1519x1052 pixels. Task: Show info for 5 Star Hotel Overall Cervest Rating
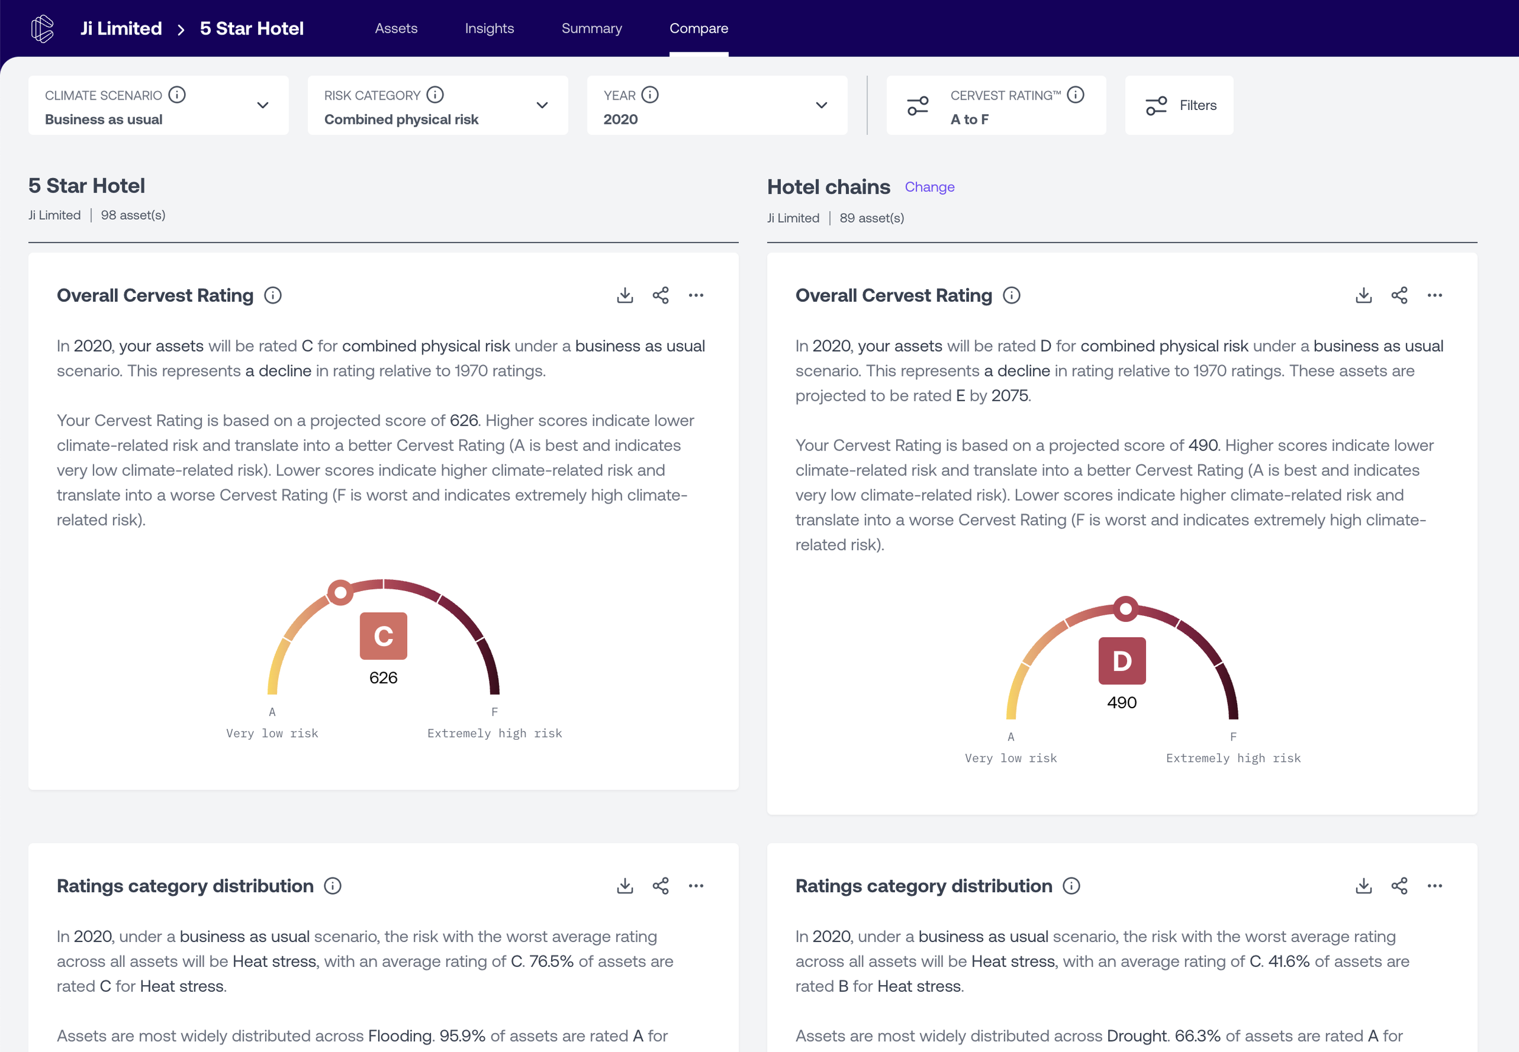273,295
